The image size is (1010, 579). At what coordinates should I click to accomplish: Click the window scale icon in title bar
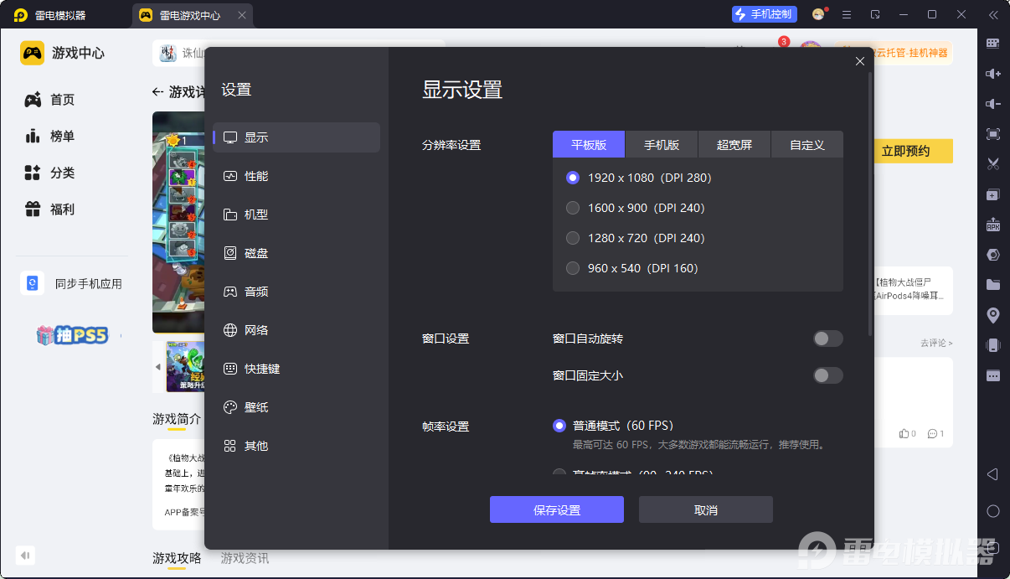[875, 15]
